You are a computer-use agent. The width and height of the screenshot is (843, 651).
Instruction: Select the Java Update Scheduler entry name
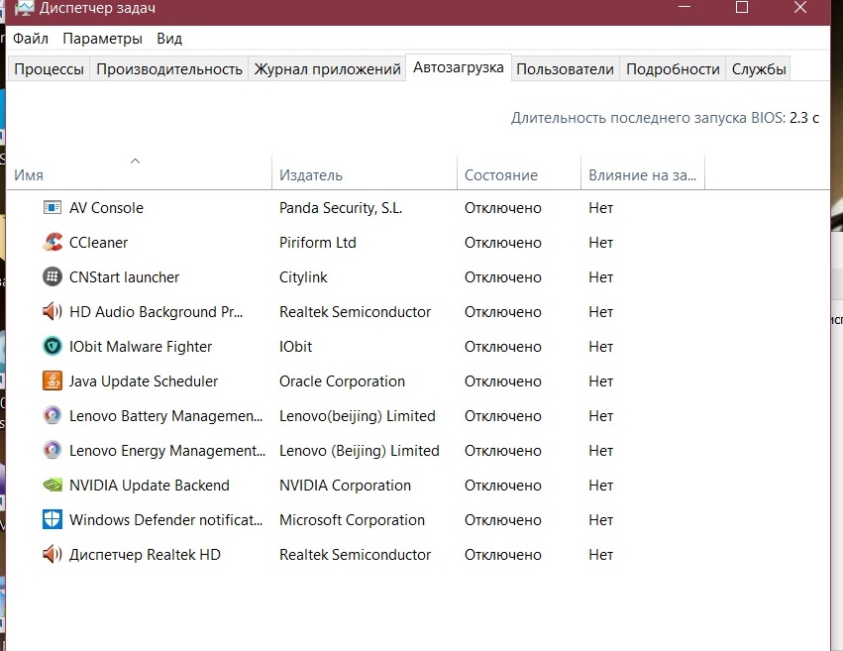(144, 381)
